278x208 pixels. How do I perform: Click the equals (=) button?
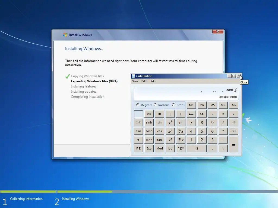[x=233, y=144]
